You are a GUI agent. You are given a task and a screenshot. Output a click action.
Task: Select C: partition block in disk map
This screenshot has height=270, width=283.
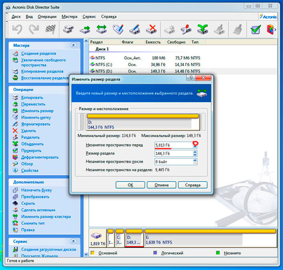(119, 238)
